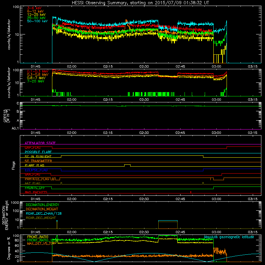Viewport: 265px width, 265px height.
Task: Pick the SAA_FLAG label
Action: click(x=32, y=174)
